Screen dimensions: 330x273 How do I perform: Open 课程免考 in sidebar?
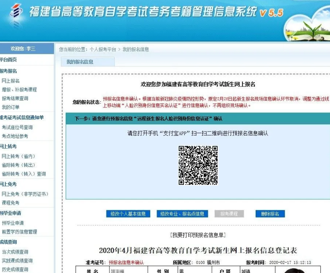pyautogui.click(x=10, y=203)
